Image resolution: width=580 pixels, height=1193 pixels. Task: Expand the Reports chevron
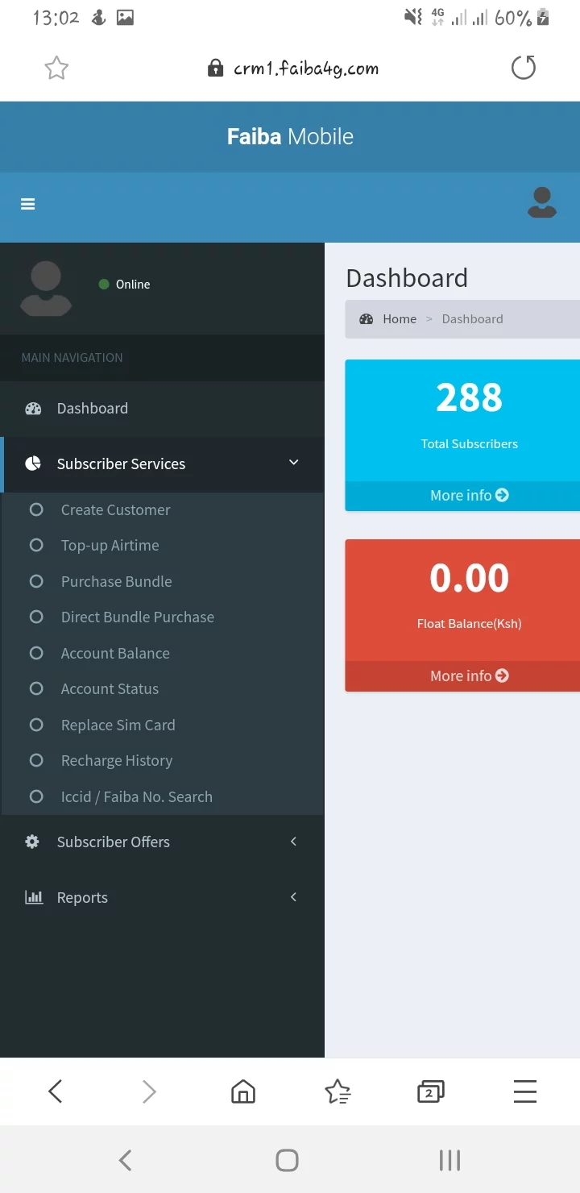click(x=293, y=897)
